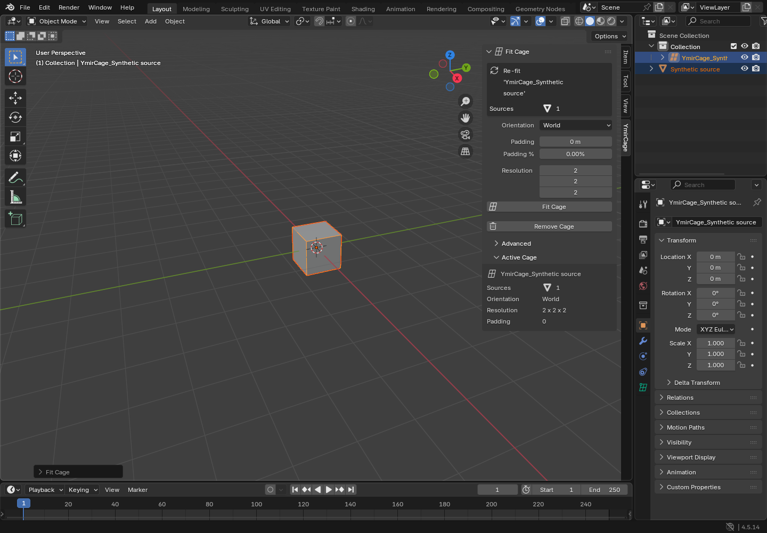
Task: Hide Synthetic source in the viewport
Action: coord(745,69)
